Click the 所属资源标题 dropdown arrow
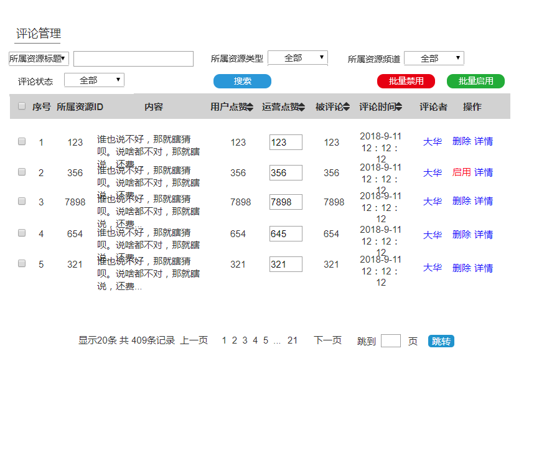 (x=62, y=58)
